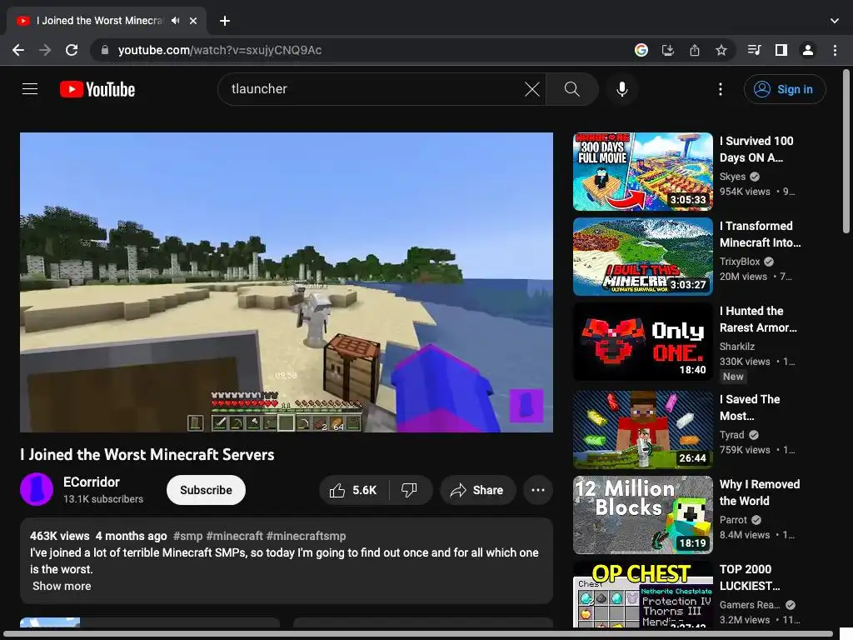Open 'I Saved The Most' thumbnail
853x640 pixels.
[643, 429]
